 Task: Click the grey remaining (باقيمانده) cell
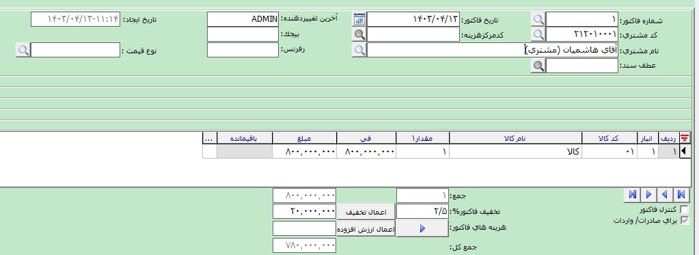[245, 152]
